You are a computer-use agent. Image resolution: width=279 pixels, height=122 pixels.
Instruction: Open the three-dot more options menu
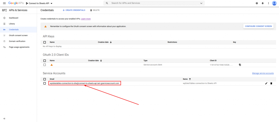pyautogui.click(x=268, y=3)
